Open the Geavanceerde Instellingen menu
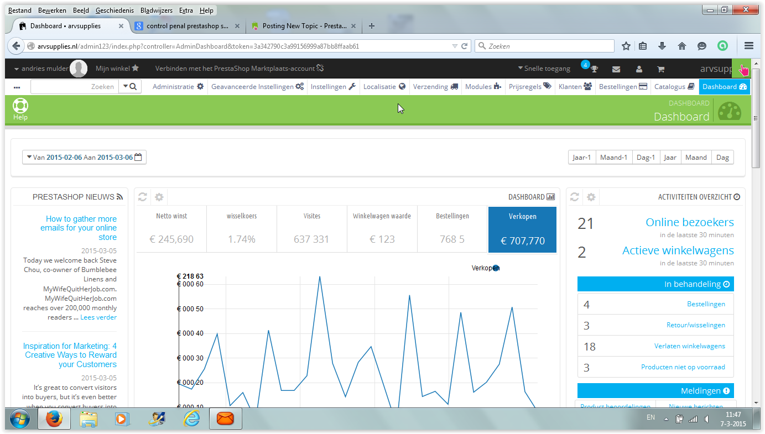The height and width of the screenshot is (434, 765). click(x=257, y=86)
